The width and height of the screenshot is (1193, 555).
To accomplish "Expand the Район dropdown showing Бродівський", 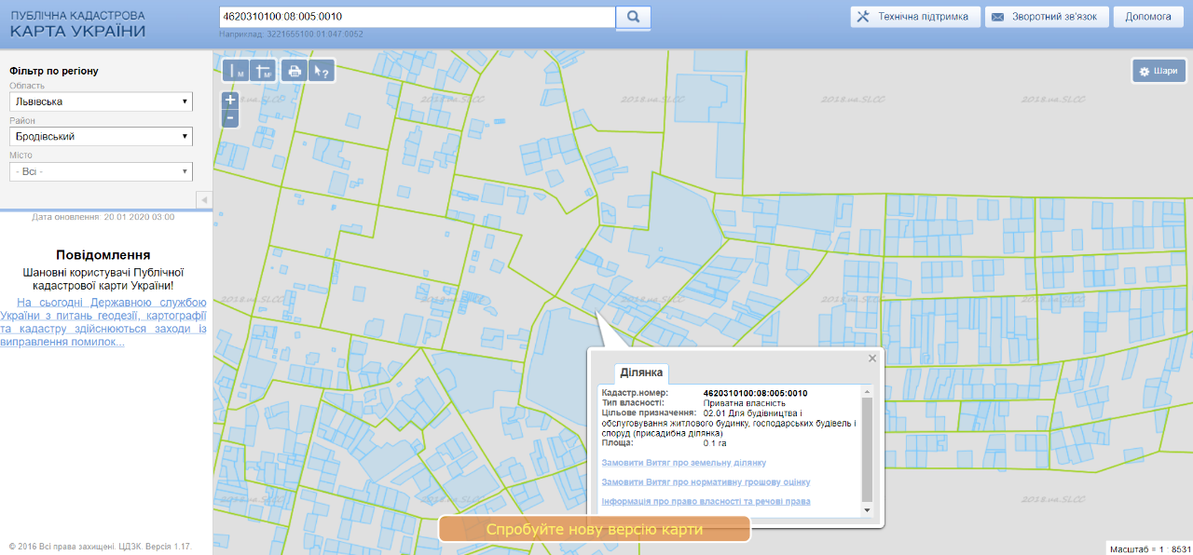I will point(101,137).
